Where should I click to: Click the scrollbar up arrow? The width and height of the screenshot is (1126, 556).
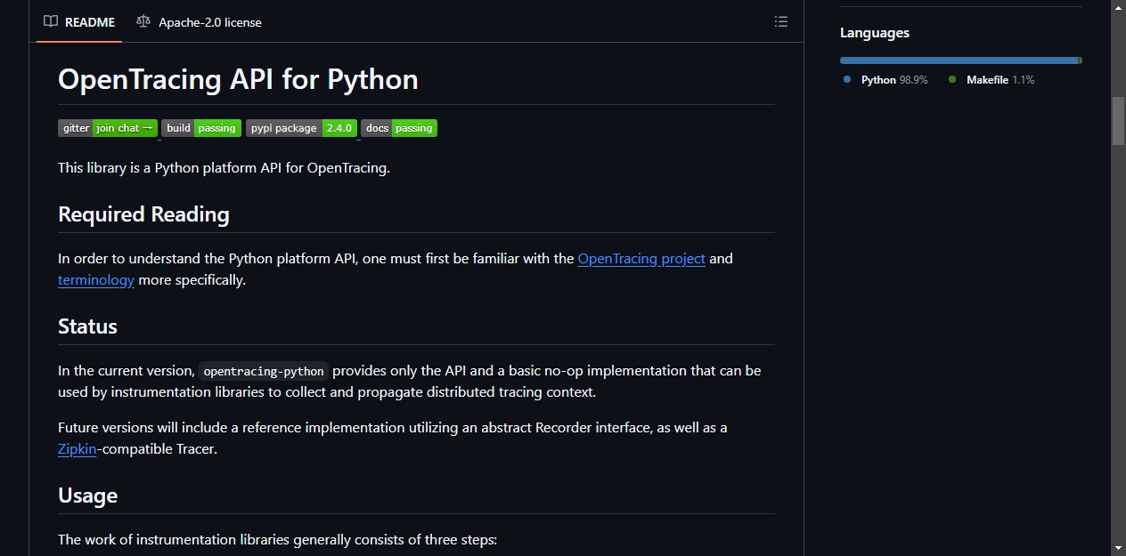pyautogui.click(x=1118, y=7)
